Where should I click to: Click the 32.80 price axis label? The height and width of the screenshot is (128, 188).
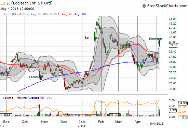pos(173,89)
